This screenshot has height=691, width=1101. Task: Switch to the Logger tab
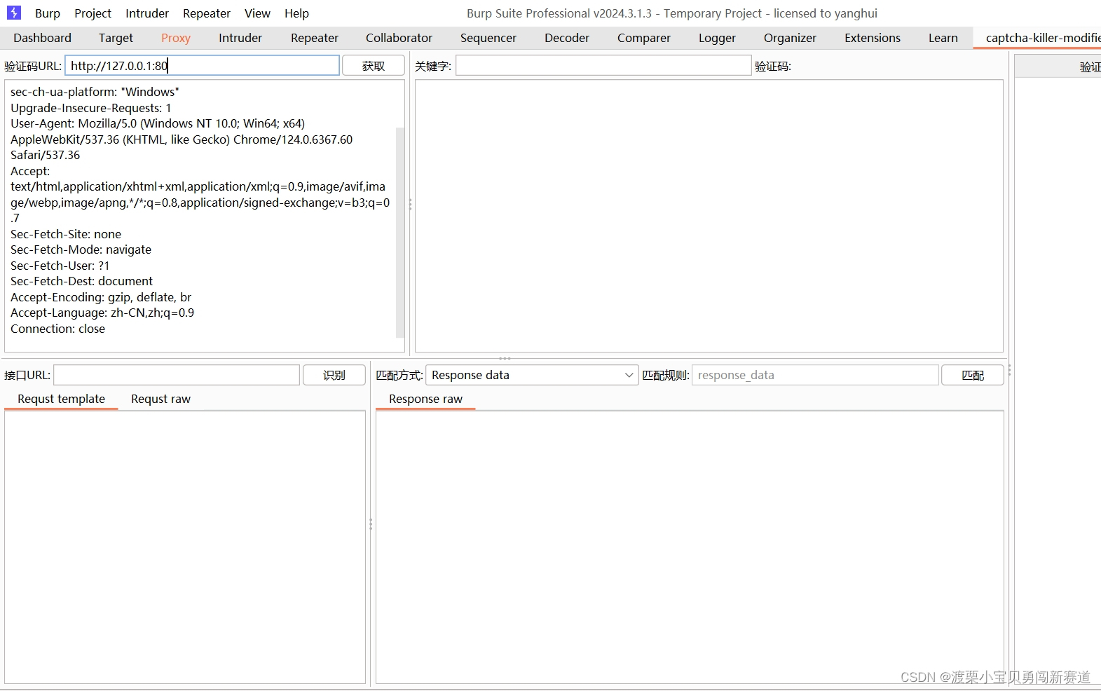pyautogui.click(x=718, y=38)
